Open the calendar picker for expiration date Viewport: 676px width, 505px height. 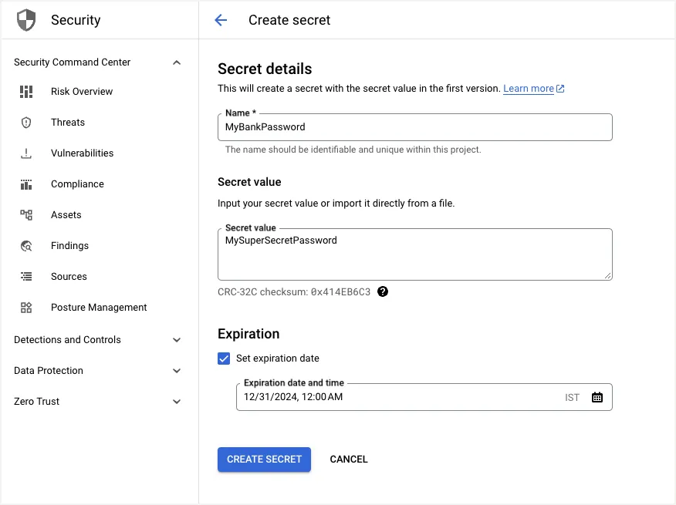pyautogui.click(x=597, y=397)
